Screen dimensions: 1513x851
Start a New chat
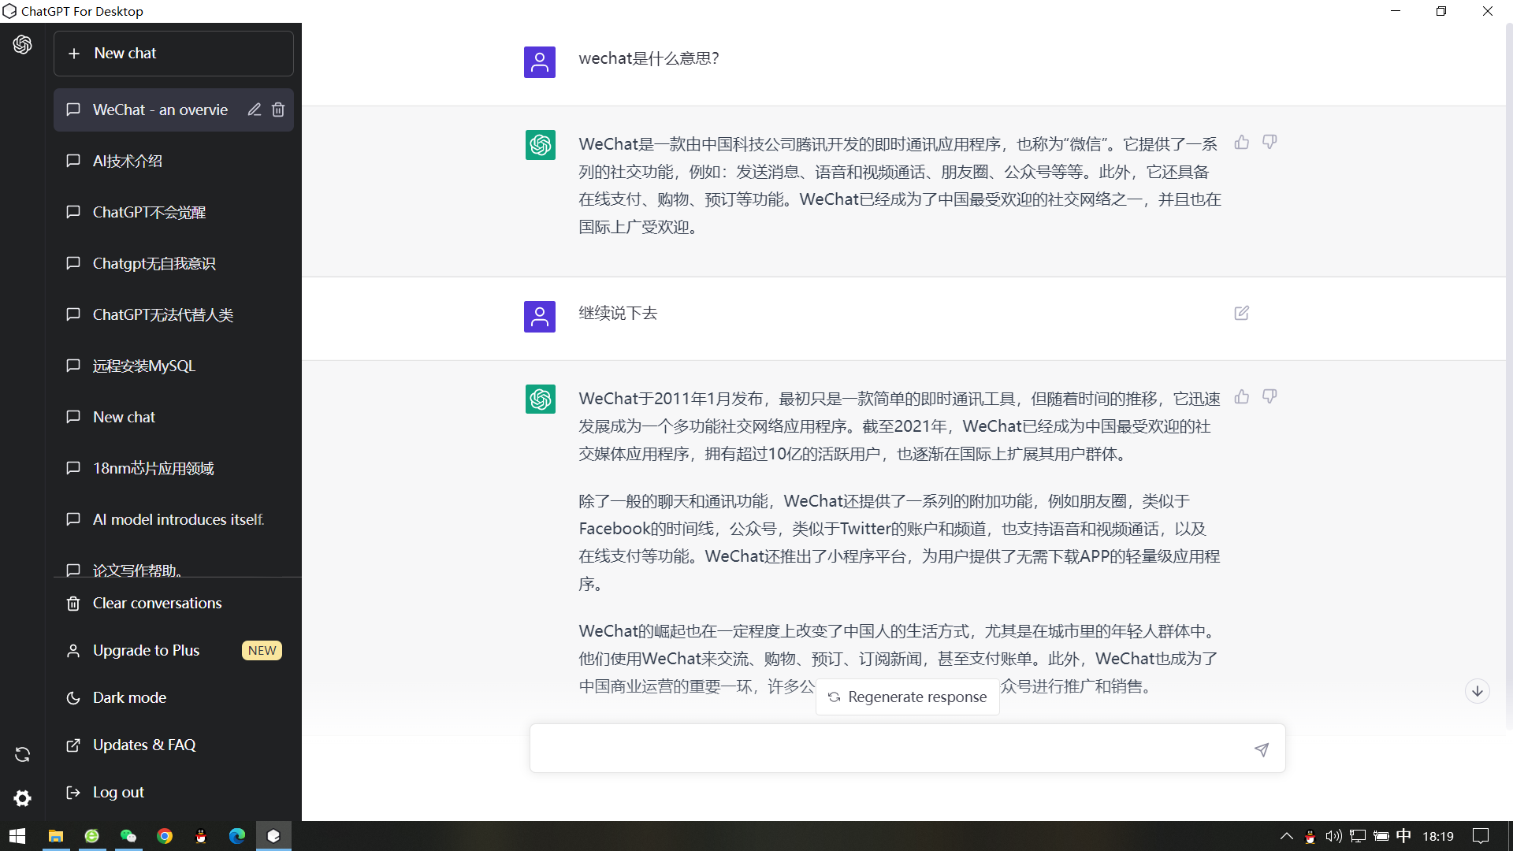point(173,53)
